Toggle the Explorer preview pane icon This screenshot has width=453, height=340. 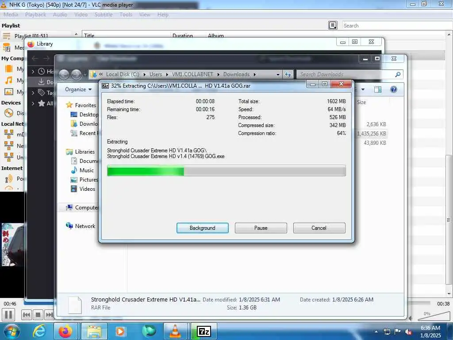[378, 89]
